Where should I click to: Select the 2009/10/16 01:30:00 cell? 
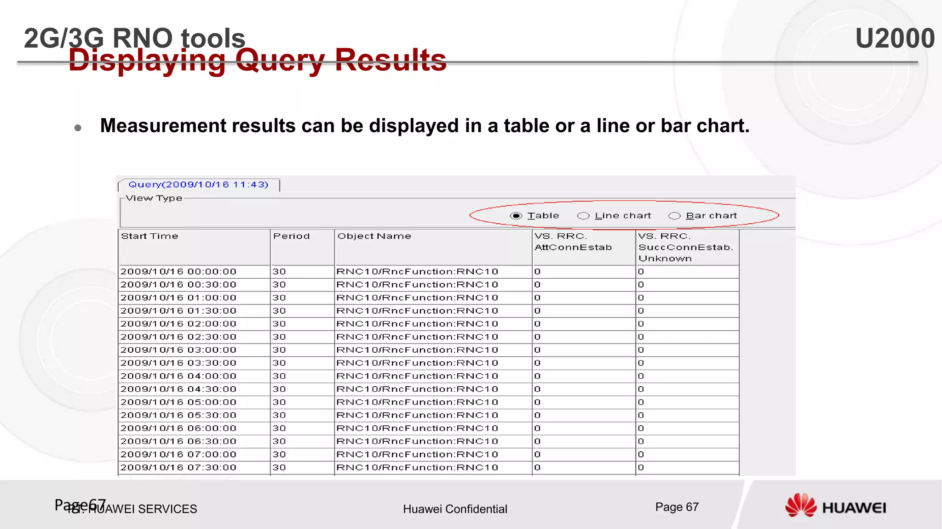[x=194, y=311]
